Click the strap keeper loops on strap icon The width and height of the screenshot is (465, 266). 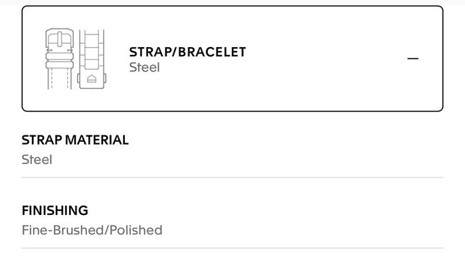click(60, 60)
